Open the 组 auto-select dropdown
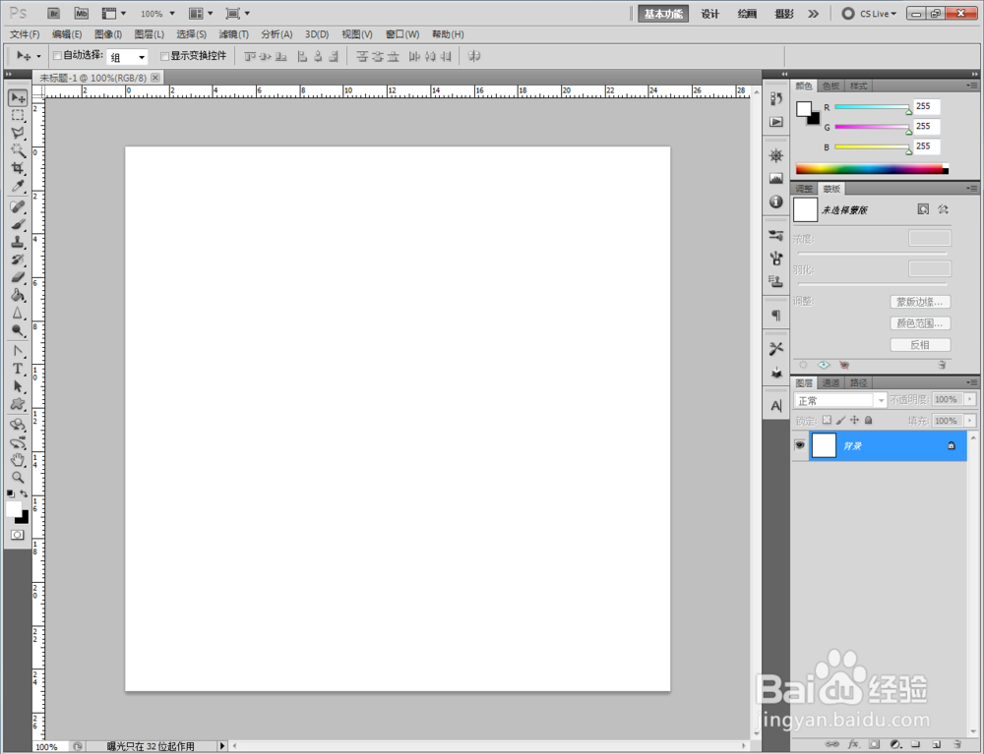984x754 pixels. [127, 57]
